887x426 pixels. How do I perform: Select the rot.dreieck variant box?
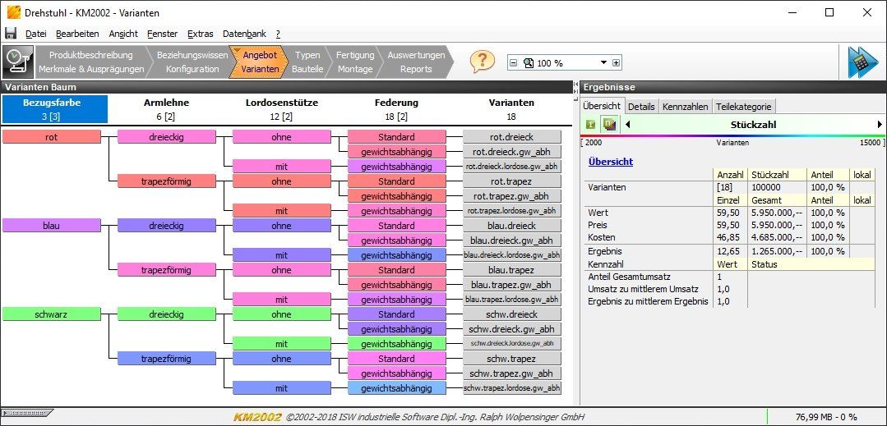point(511,137)
